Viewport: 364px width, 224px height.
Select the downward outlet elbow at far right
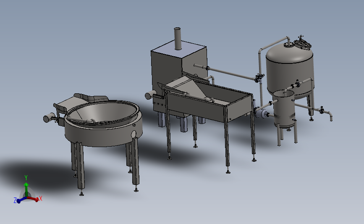330,116
